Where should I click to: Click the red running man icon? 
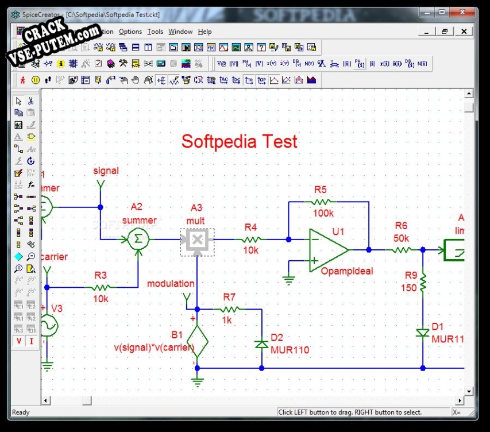click(22, 80)
